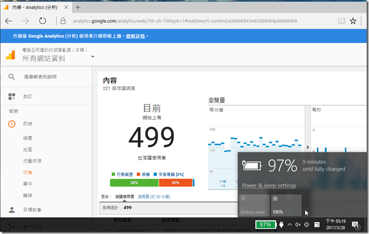
Task: Expand chart with the right chevron arrow
Action: pyautogui.click(x=307, y=147)
